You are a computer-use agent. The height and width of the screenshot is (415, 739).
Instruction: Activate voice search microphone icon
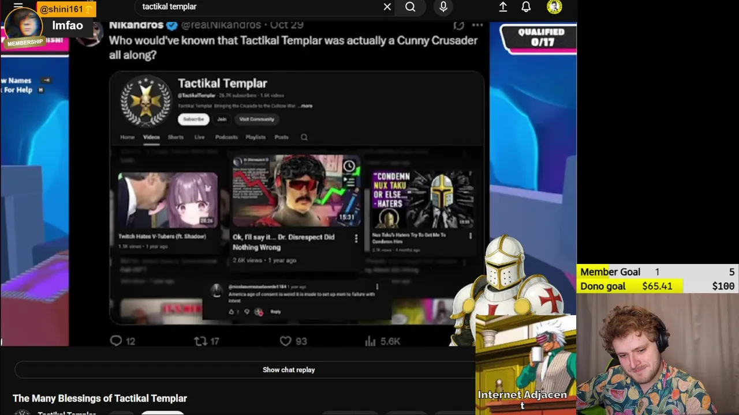[443, 7]
